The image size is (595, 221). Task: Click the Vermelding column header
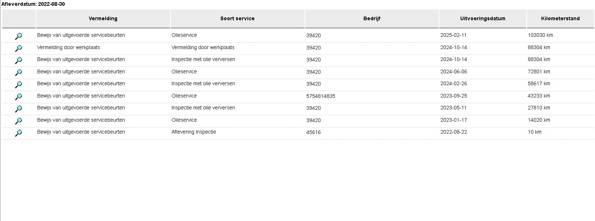103,18
